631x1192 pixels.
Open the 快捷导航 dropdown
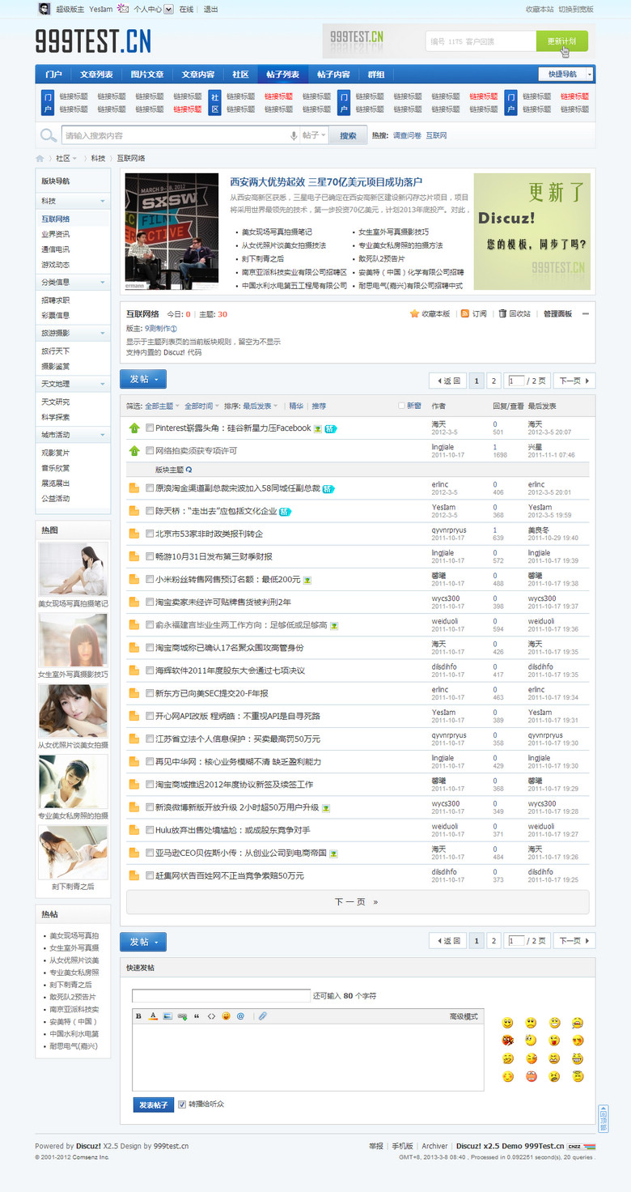pos(566,74)
